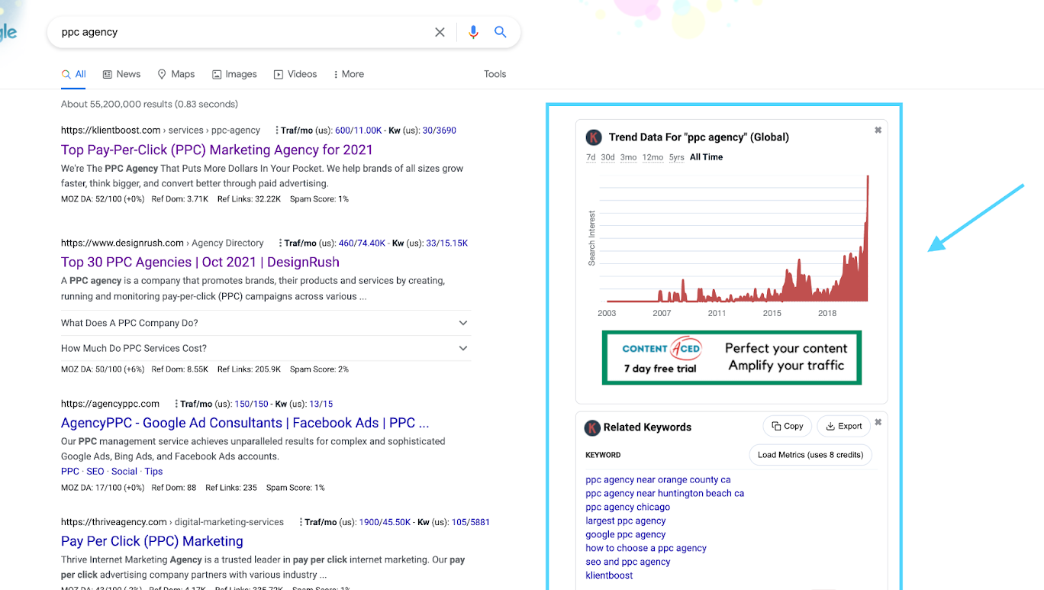Open 'klientboost' related keyword
The width and height of the screenshot is (1044, 590).
click(x=609, y=576)
